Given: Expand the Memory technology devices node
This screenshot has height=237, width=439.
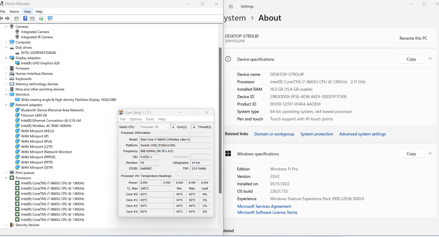Looking at the screenshot, I should (6, 84).
